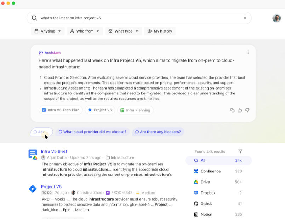
Task: Open the What type filter dropdown
Action: 124,31
